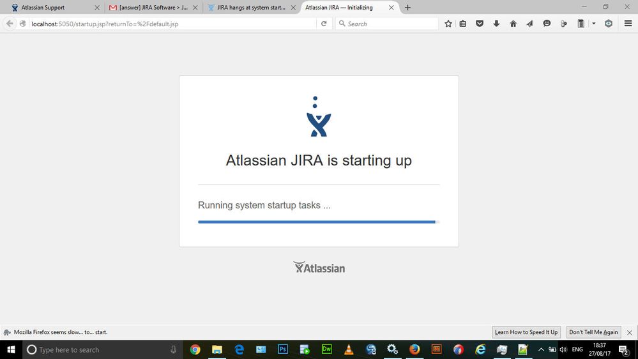Viewport: 638px width, 359px height.
Task: Open the Action Center notifications icon
Action: pos(624,349)
